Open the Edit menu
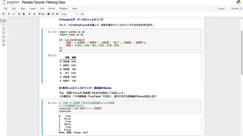Image resolution: width=243 pixels, height=136 pixels. 14,9
